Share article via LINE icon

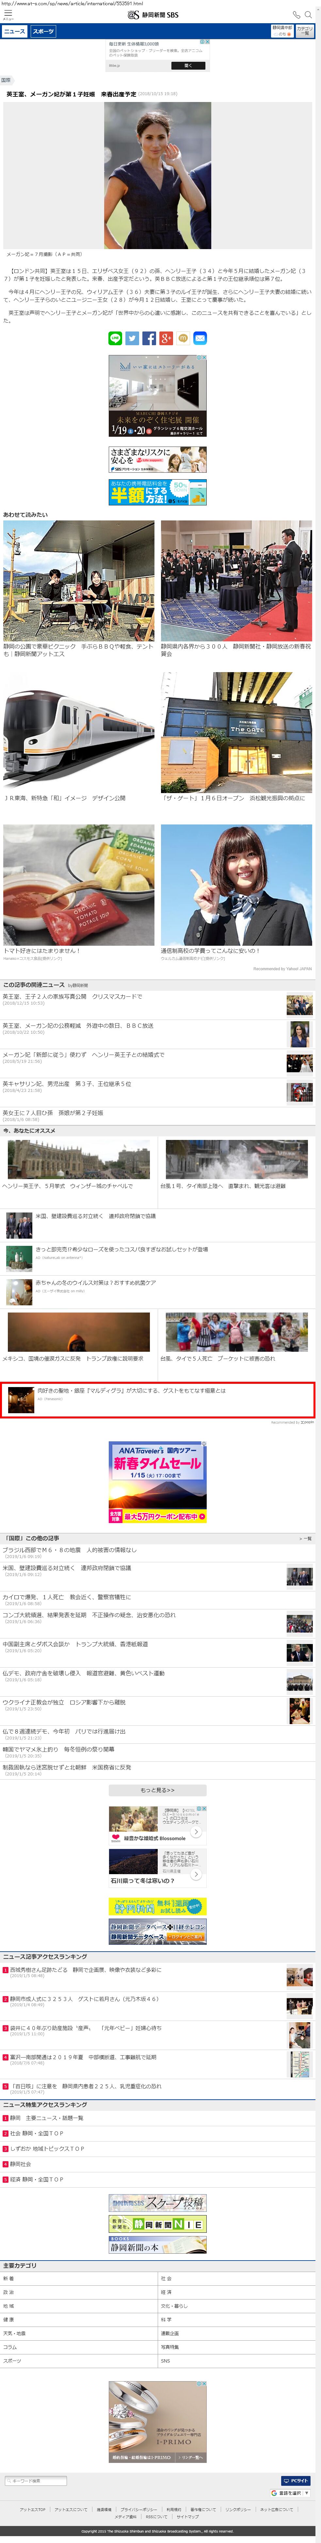pos(115,339)
